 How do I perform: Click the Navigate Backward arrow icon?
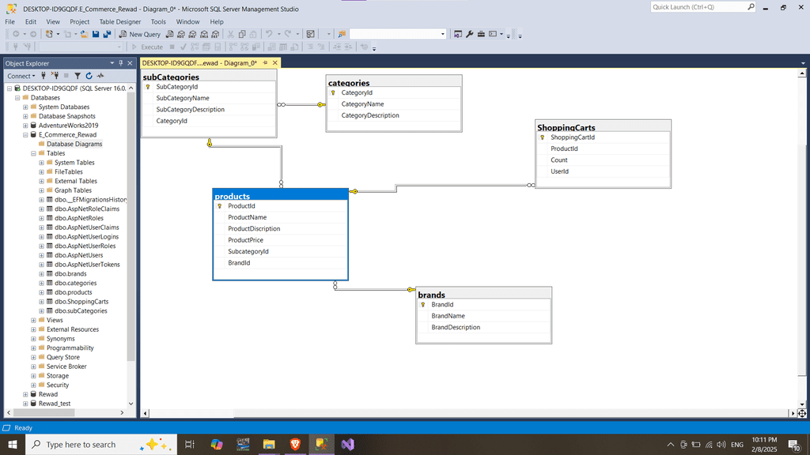click(x=16, y=34)
